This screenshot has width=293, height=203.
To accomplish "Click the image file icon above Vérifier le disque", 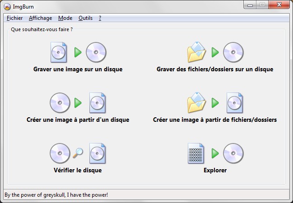I will pos(98,153).
